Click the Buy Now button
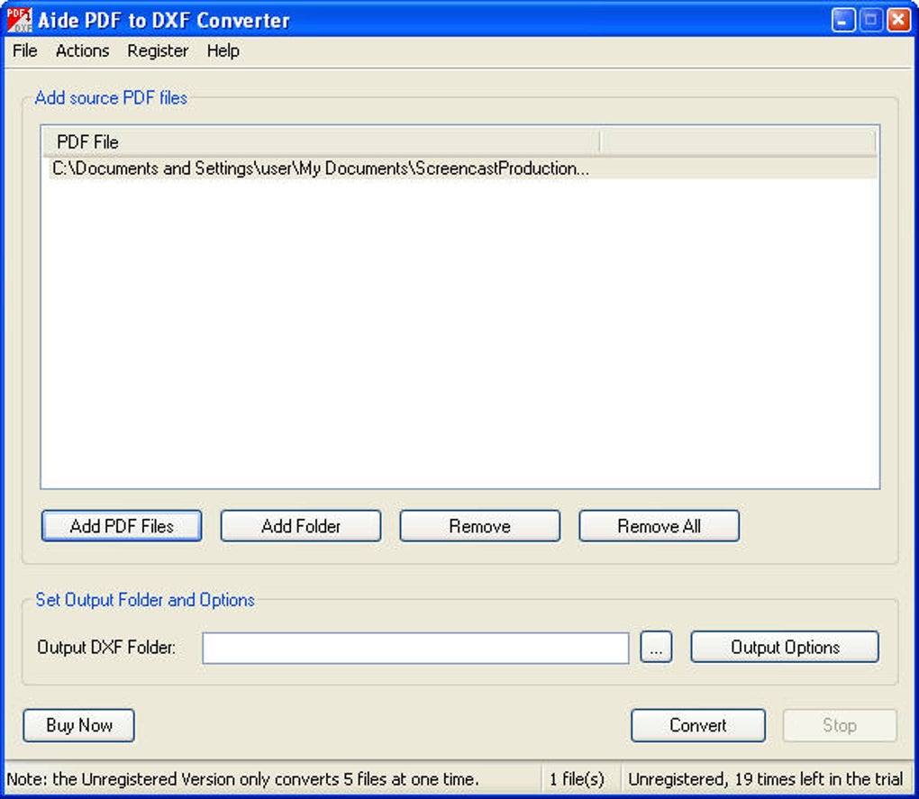 coord(78,725)
